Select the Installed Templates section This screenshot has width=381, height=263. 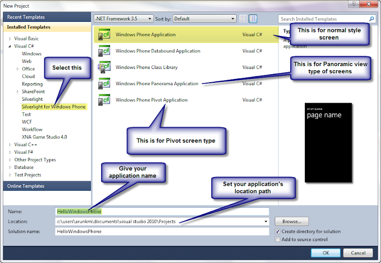(x=47, y=27)
